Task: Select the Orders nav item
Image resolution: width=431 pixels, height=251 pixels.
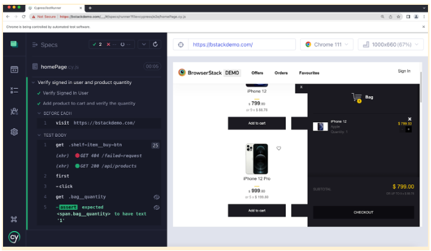Action: click(x=281, y=73)
